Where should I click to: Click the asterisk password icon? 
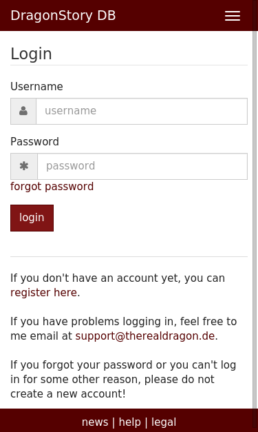[24, 166]
